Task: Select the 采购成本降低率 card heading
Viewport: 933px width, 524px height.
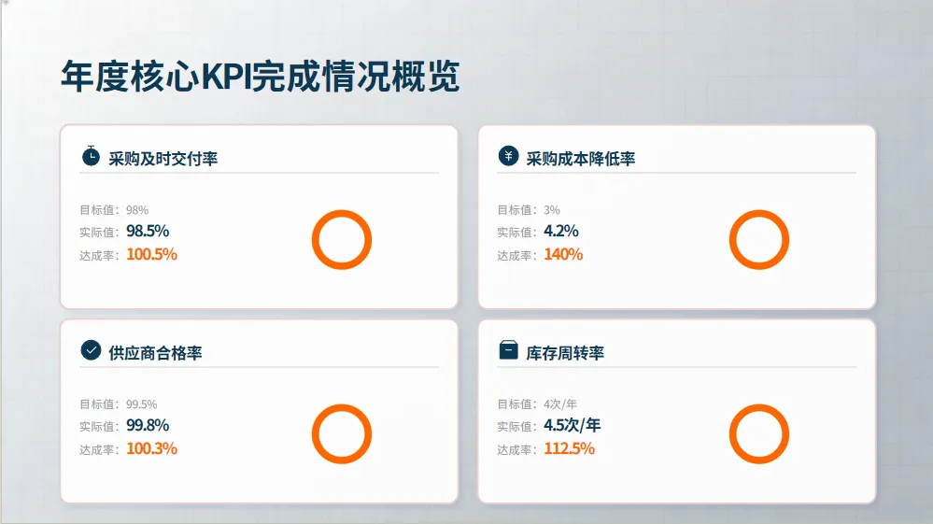Action: (580, 159)
